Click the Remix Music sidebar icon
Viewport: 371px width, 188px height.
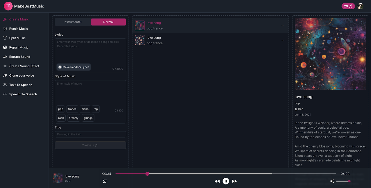point(5,29)
